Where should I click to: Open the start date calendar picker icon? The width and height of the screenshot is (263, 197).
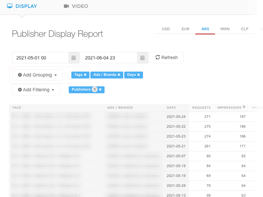(74, 58)
